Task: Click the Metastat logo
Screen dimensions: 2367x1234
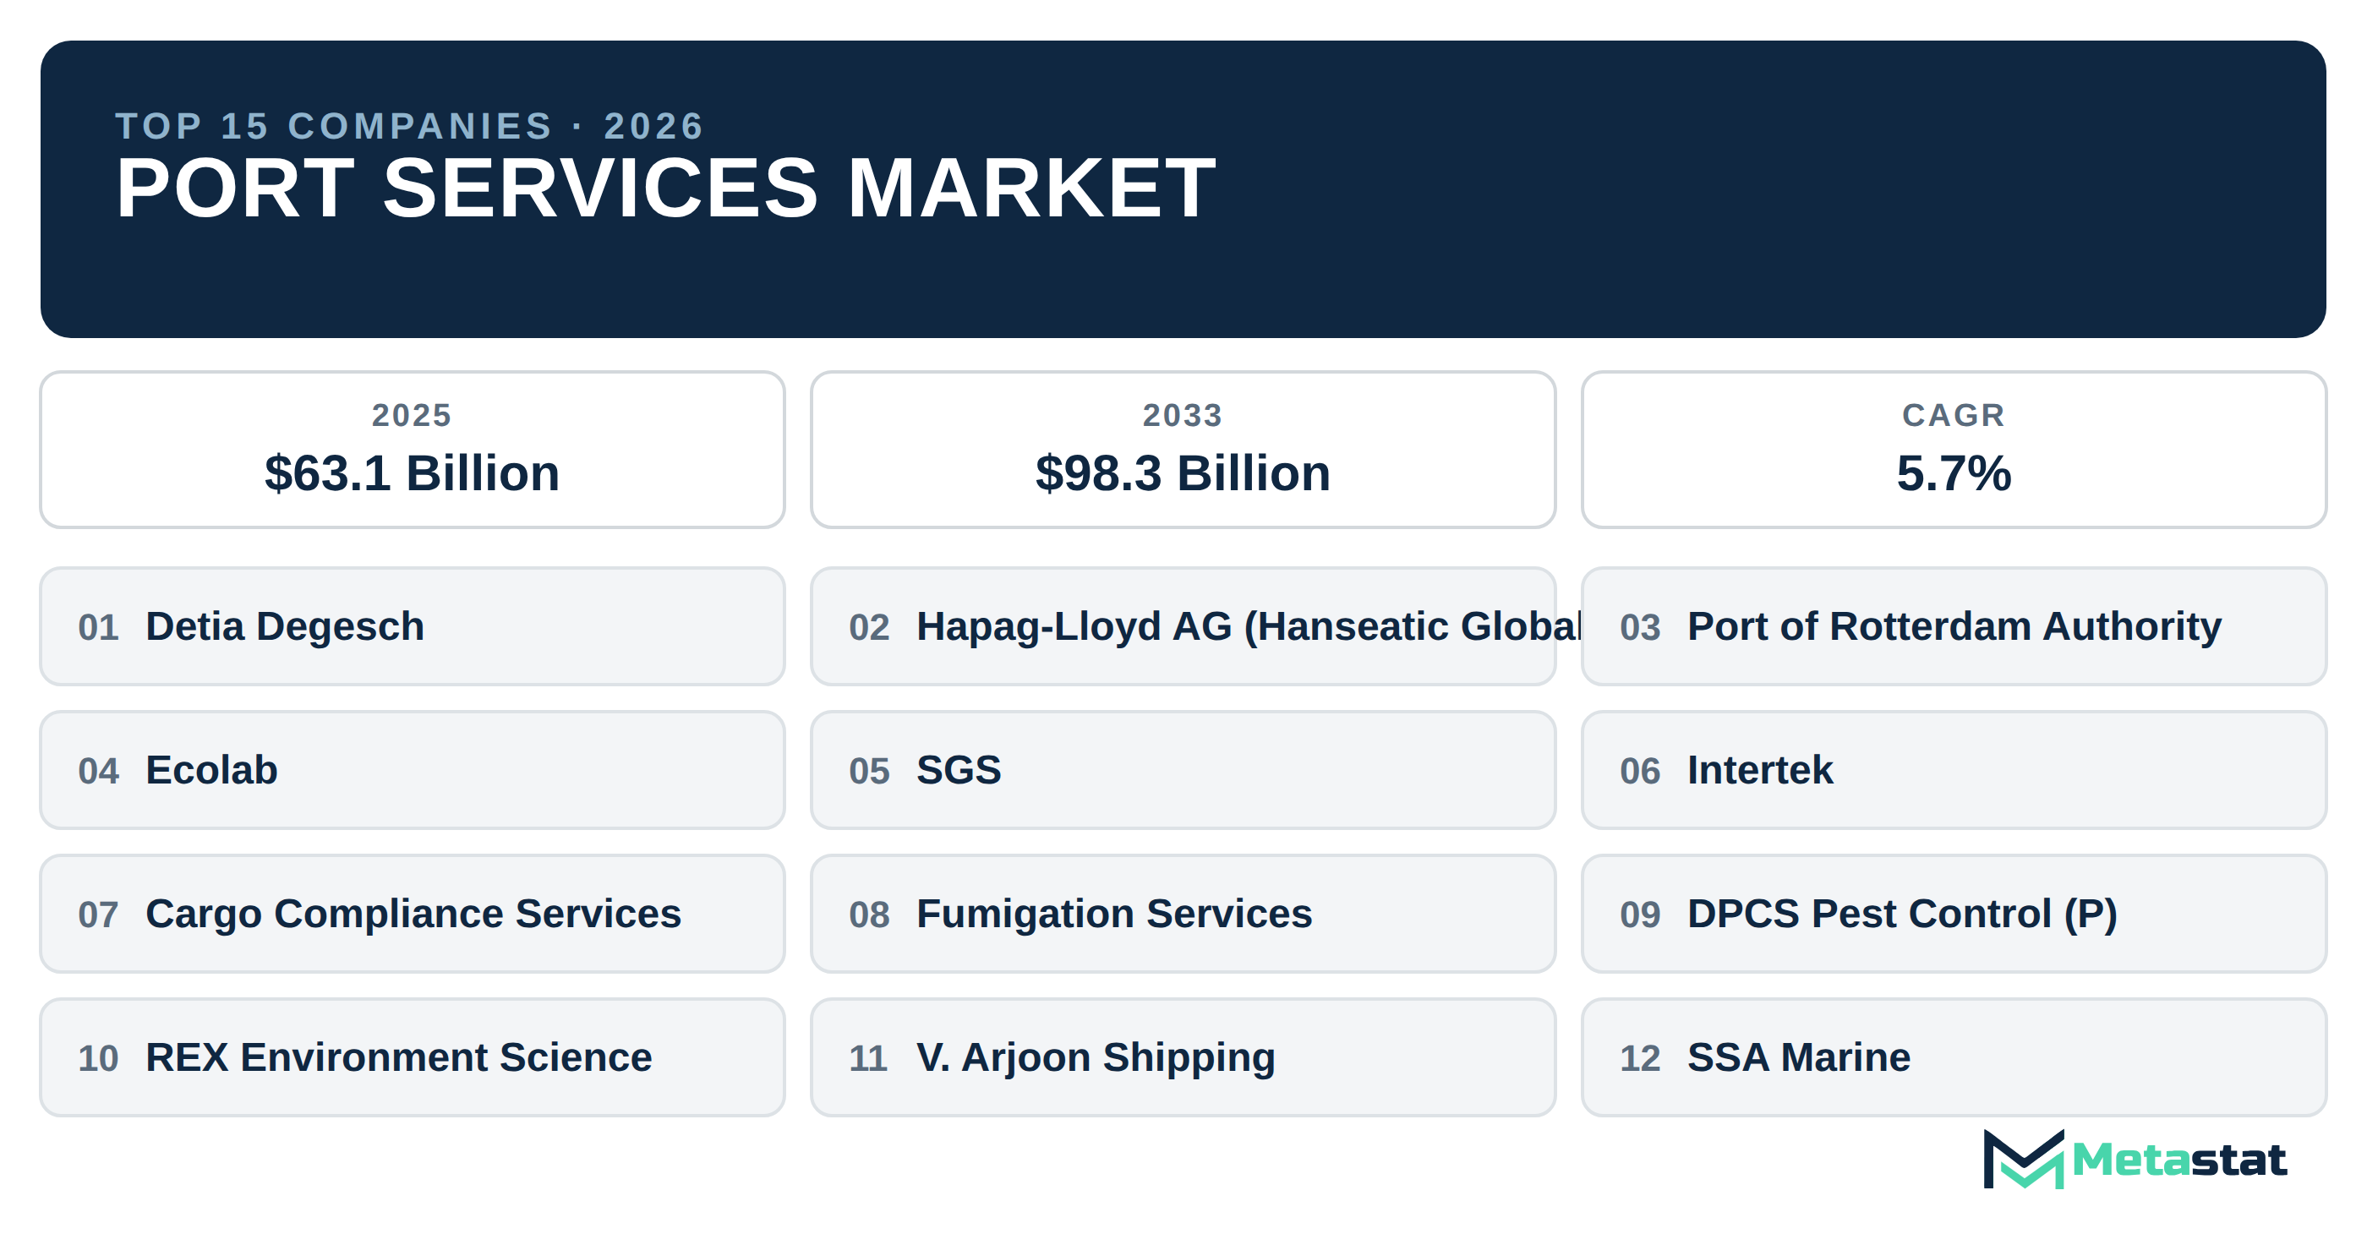Action: 2134,1159
